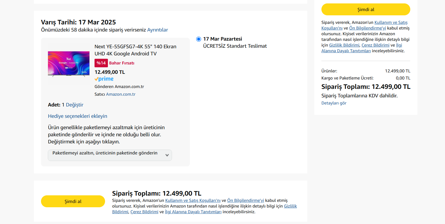Screen dimensions: 445x224
Task: Open bottom İlgi Alanına Dayalı Tanıtımları link
Action: 193,212
